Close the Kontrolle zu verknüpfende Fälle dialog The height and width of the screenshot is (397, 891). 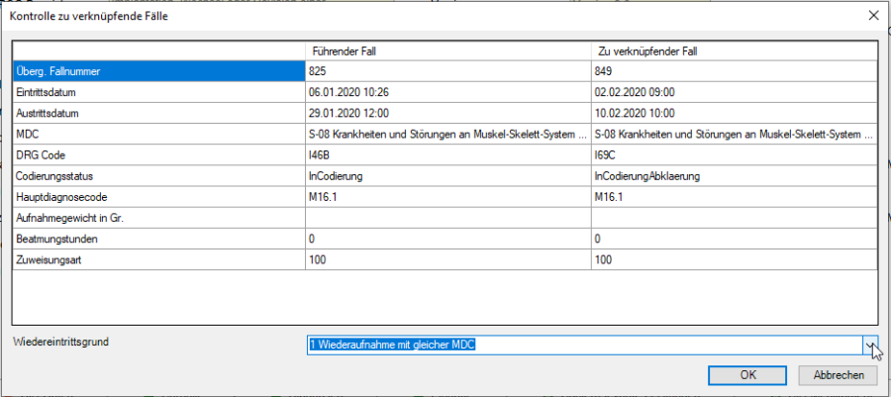click(872, 15)
